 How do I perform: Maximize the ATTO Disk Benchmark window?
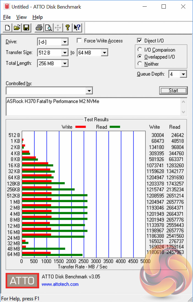(164, 7)
